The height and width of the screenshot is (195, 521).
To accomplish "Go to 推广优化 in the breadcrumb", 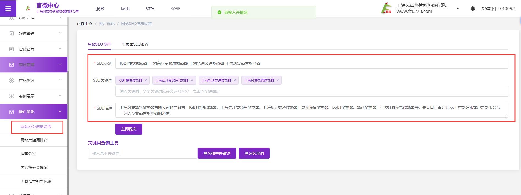I will pyautogui.click(x=107, y=24).
